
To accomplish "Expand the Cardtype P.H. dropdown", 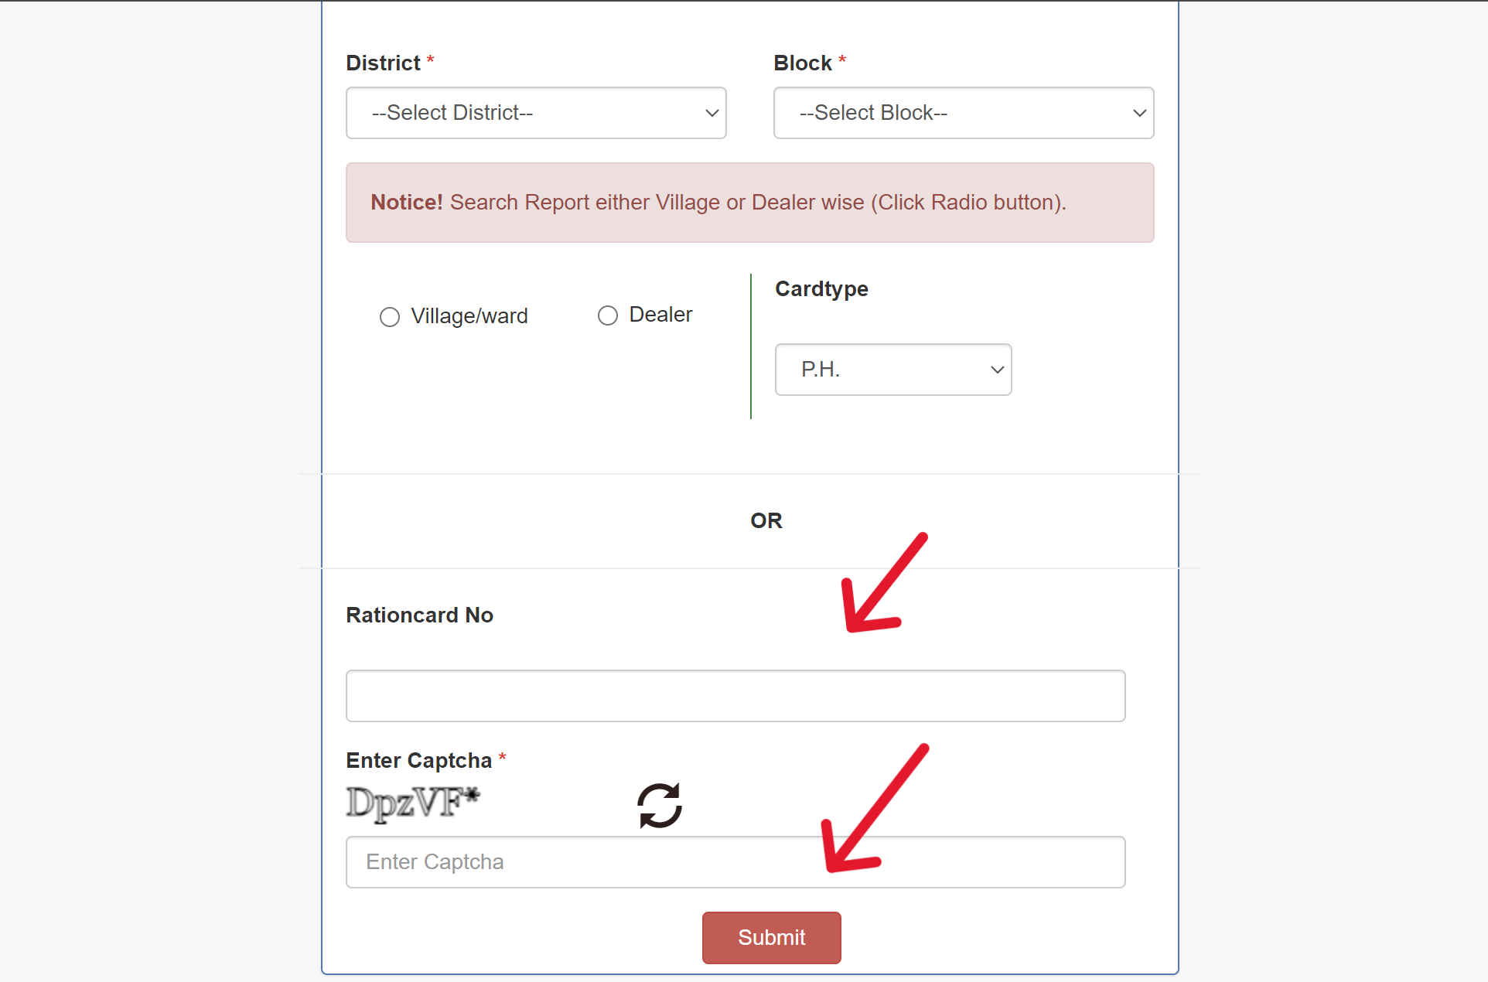I will [893, 370].
